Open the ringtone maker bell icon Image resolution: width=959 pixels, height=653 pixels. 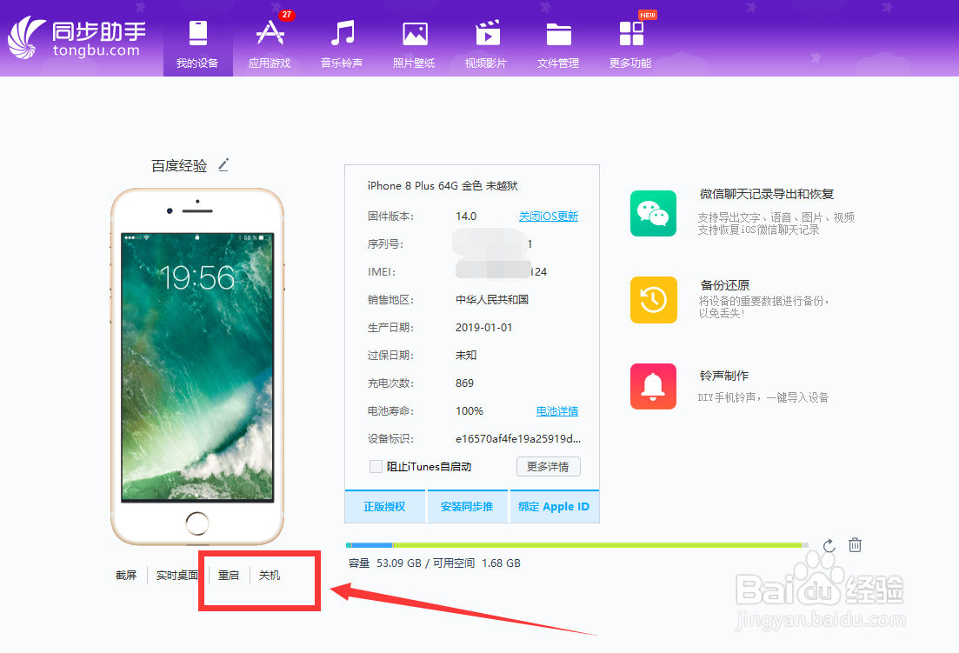(653, 386)
